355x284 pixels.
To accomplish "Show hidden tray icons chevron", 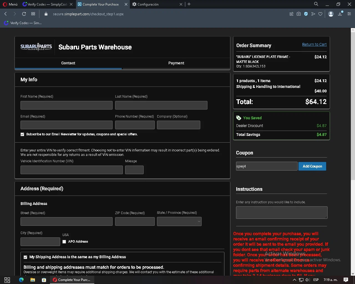I will (294, 280).
